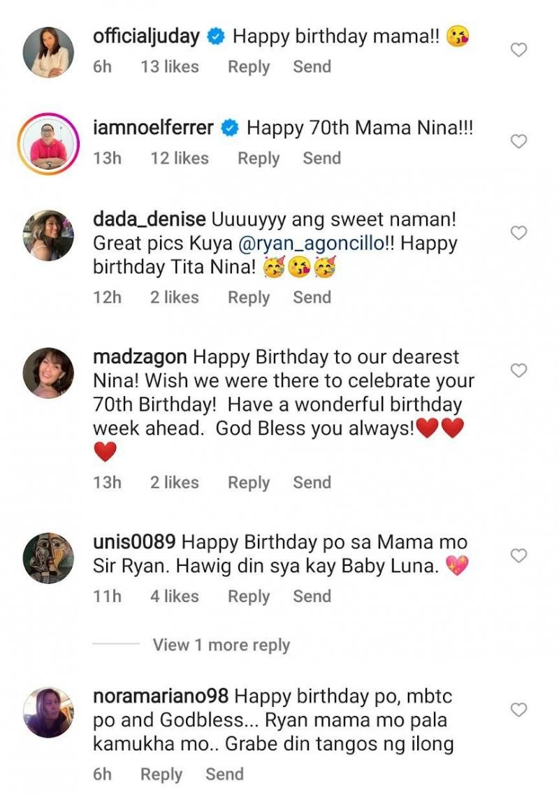The width and height of the screenshot is (559, 795).
Task: Like officialjuday's comment with the heart
Action: [x=518, y=50]
